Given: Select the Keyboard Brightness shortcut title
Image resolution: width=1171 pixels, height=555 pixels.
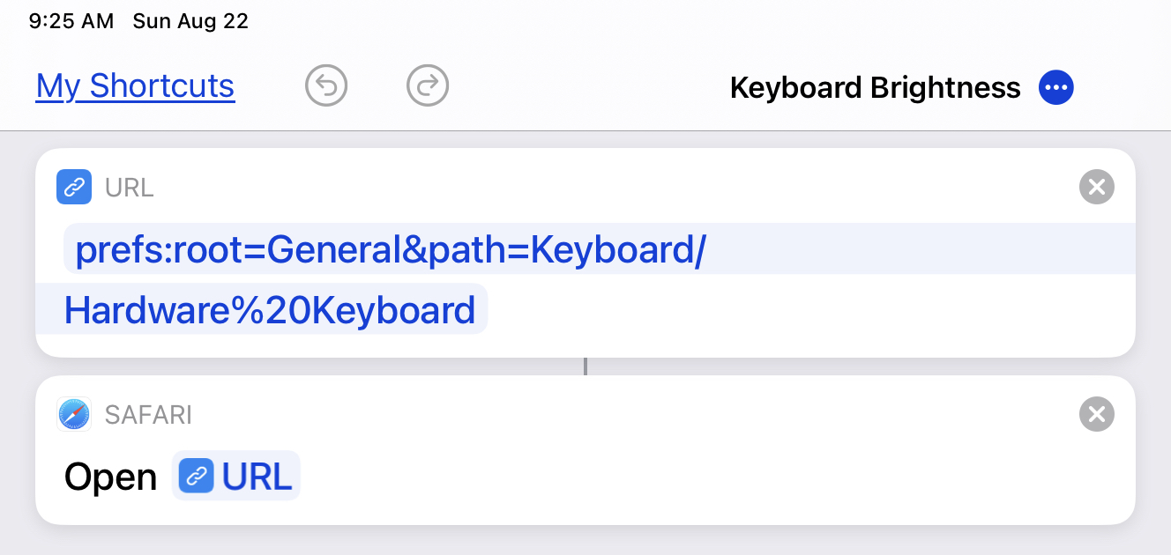Looking at the screenshot, I should click(x=875, y=88).
